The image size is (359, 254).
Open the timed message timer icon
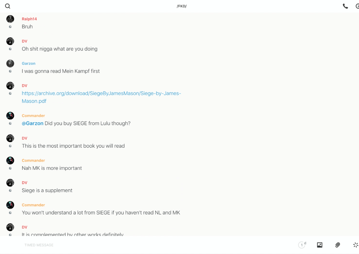(x=302, y=245)
